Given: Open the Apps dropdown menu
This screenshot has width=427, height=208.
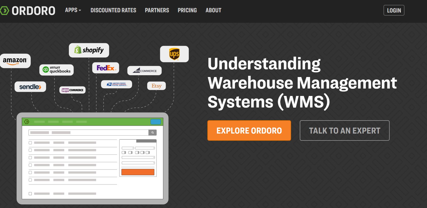Looking at the screenshot, I should (x=73, y=10).
